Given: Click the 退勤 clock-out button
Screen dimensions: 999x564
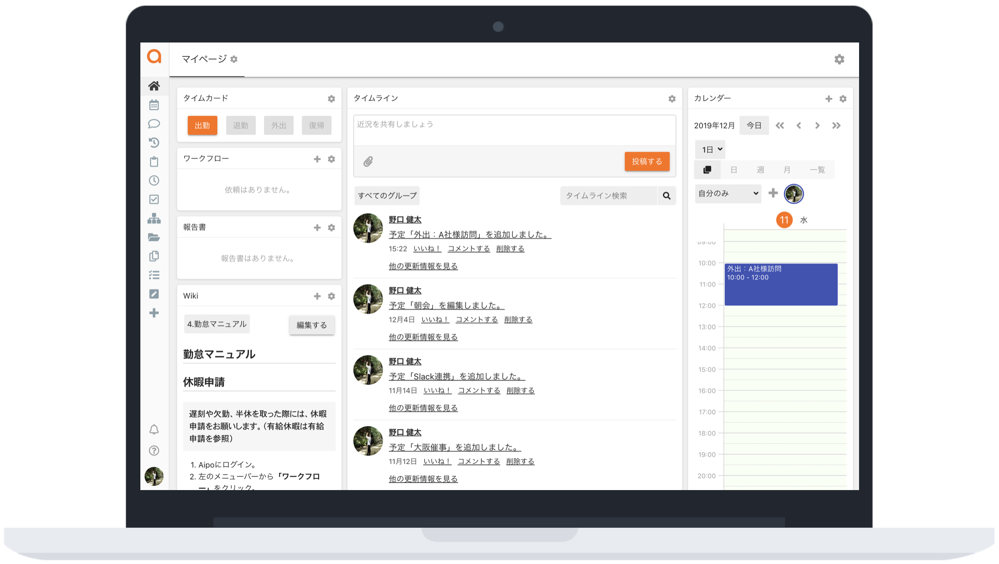Looking at the screenshot, I should click(240, 126).
